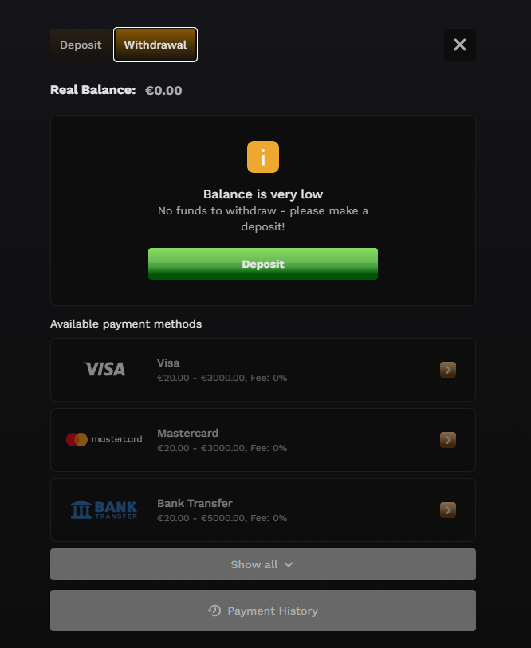Select the Withdrawal tab

155,45
